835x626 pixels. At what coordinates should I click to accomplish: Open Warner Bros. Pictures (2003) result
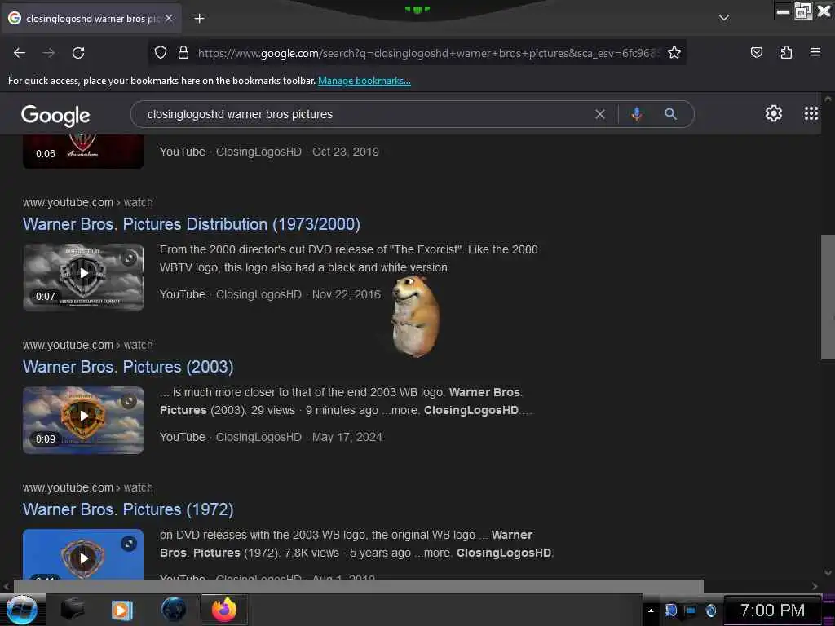(128, 367)
